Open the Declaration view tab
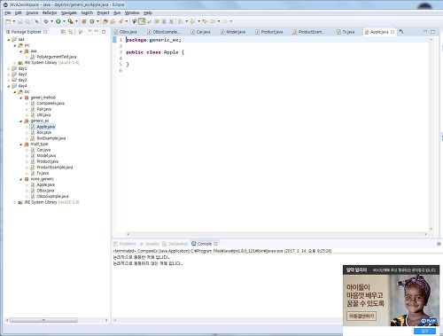 [175, 244]
